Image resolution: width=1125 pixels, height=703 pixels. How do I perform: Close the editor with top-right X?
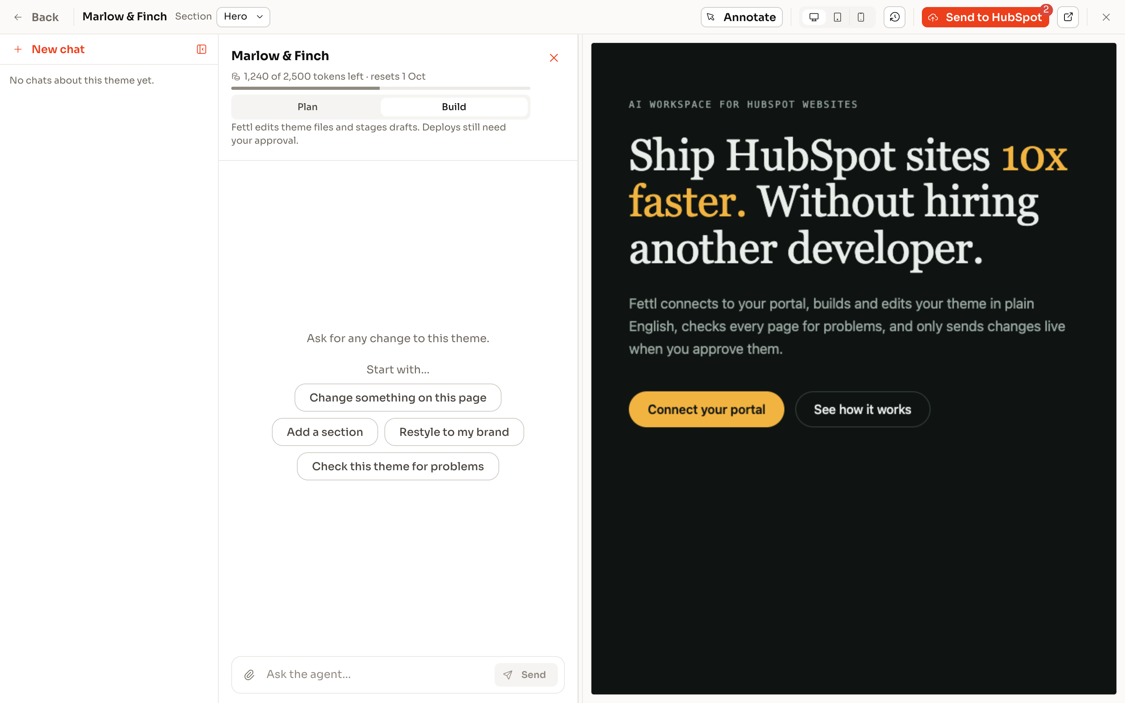click(1106, 17)
